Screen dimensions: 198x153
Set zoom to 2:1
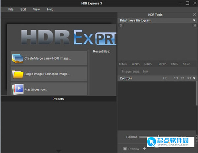[x=182, y=78]
